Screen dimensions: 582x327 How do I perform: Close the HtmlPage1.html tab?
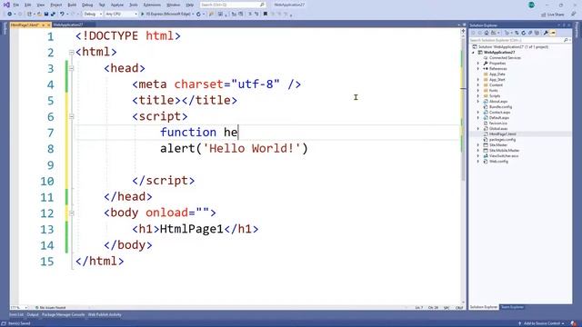(48, 25)
